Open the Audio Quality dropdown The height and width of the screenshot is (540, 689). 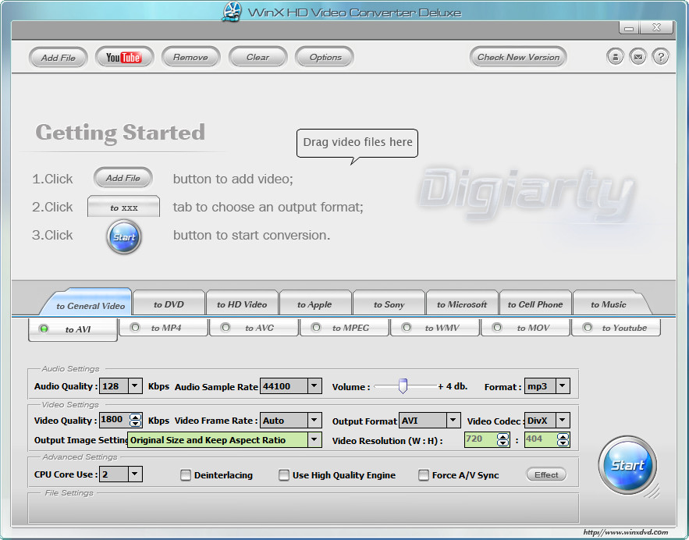(x=135, y=385)
